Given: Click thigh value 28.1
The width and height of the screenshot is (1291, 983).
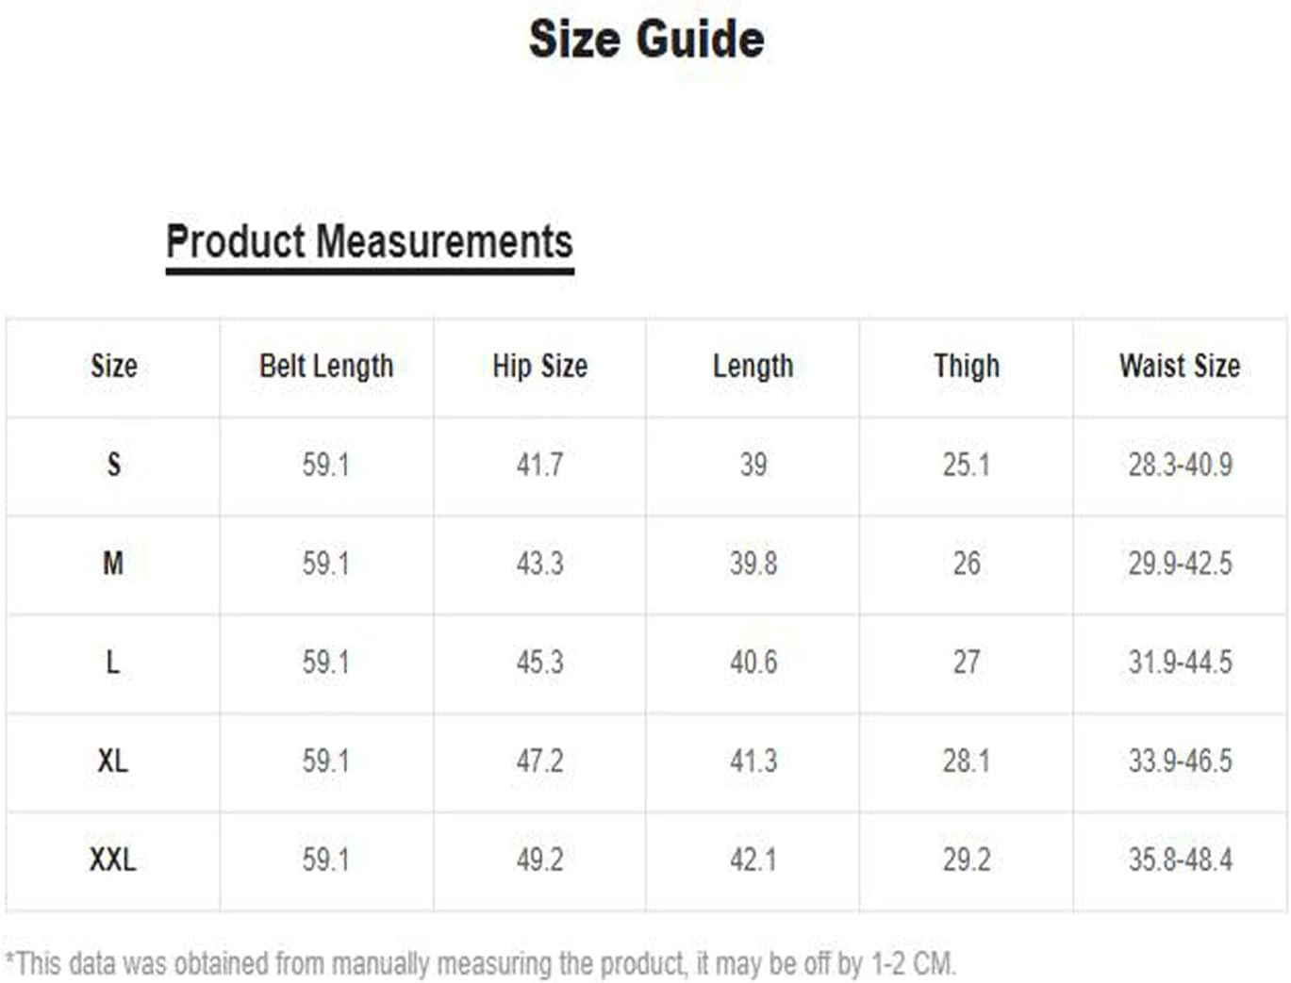Looking at the screenshot, I should (967, 761).
